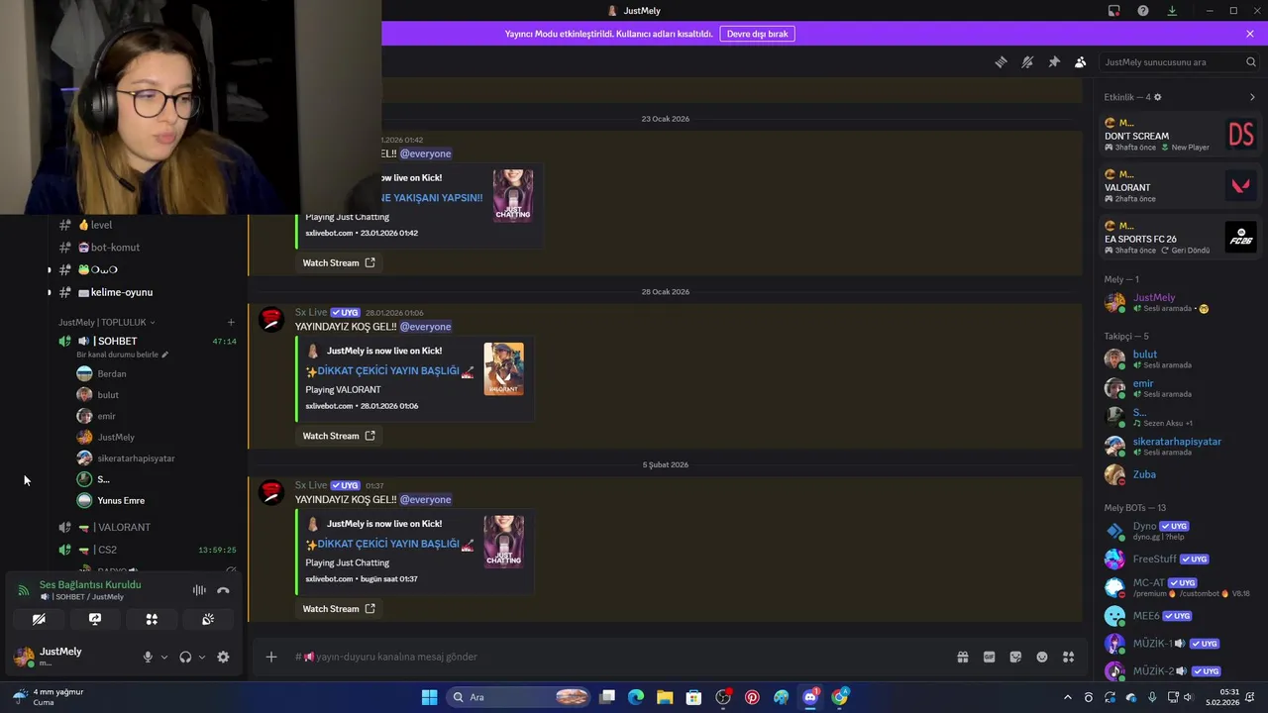Viewport: 1268px width, 713px height.
Task: Toggle channel notification mute bell icon
Action: pos(1027,61)
